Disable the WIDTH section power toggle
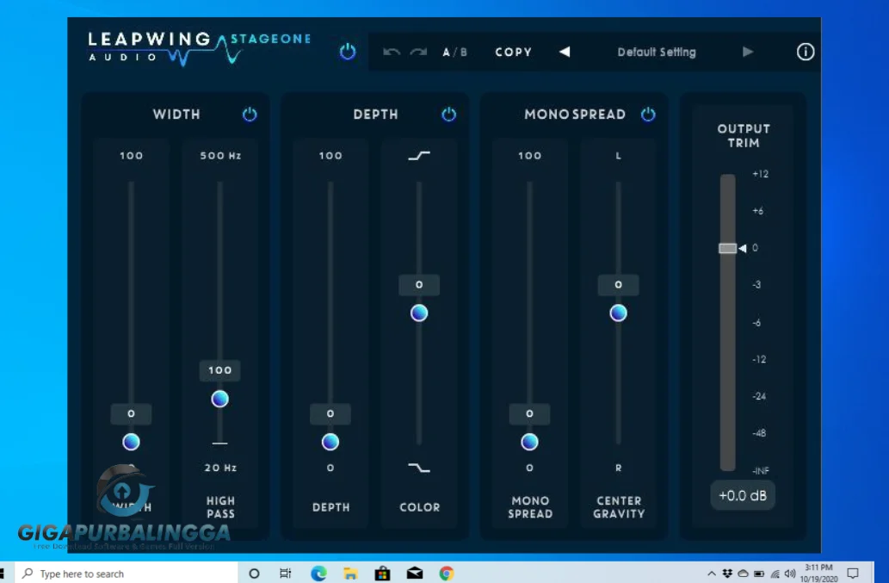This screenshot has width=889, height=583. [250, 114]
